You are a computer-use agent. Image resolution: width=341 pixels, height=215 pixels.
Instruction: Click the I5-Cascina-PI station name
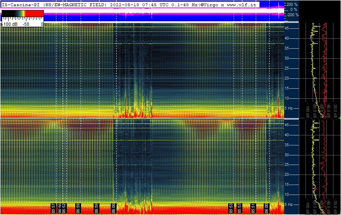21,4
